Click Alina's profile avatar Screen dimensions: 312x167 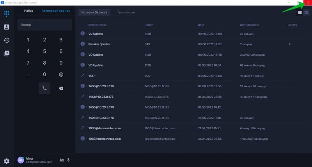(21, 160)
